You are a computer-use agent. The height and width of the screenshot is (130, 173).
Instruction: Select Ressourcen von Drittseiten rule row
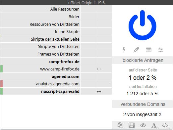pyautogui.click(x=40, y=24)
